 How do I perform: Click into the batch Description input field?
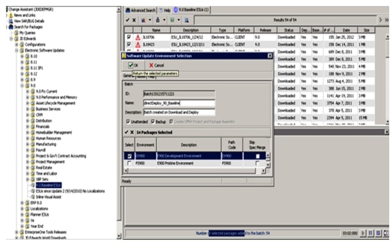[x=179, y=112]
